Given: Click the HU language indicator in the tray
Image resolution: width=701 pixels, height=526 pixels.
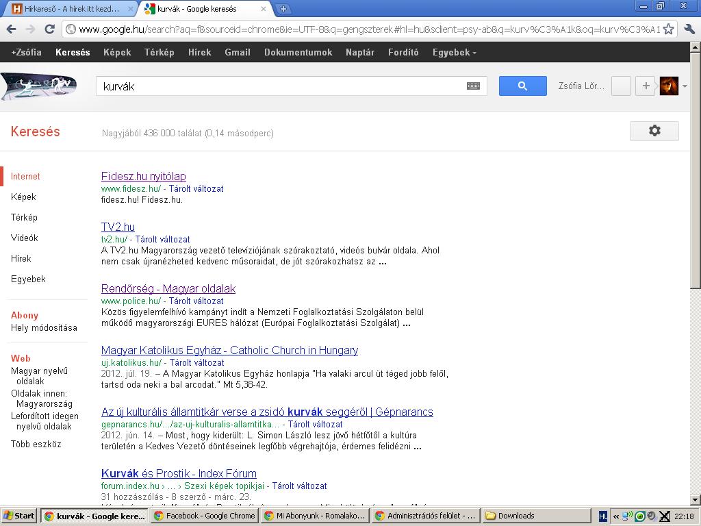Looking at the screenshot, I should point(602,516).
